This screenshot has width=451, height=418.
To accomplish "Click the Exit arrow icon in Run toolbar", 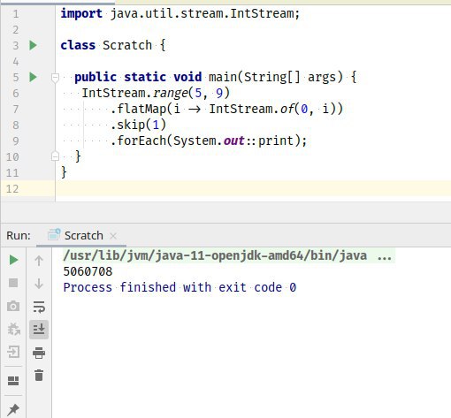I will (x=13, y=352).
